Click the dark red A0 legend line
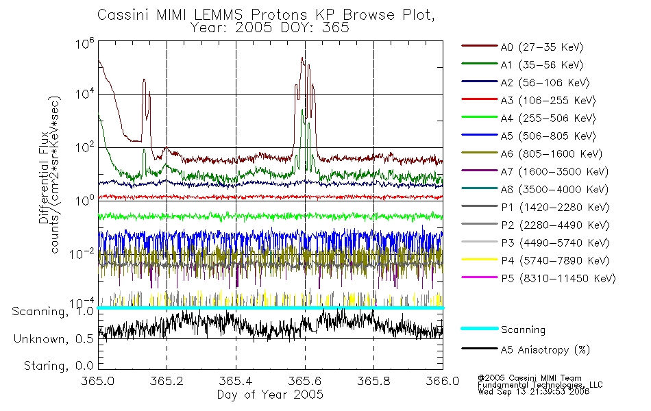Image resolution: width=651 pixels, height=411 pixels. point(480,46)
